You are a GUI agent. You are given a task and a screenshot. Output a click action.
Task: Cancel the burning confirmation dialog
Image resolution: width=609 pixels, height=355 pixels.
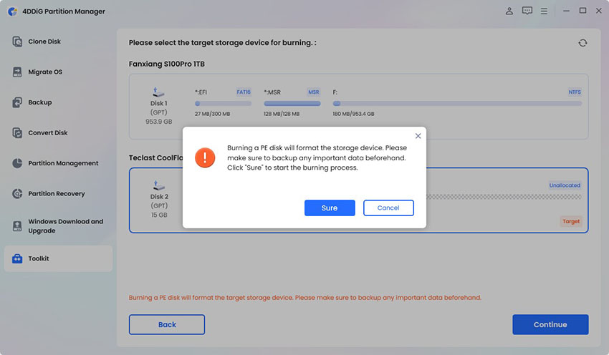tap(388, 208)
